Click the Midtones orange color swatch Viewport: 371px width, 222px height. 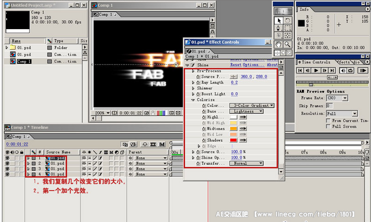pos(233,129)
